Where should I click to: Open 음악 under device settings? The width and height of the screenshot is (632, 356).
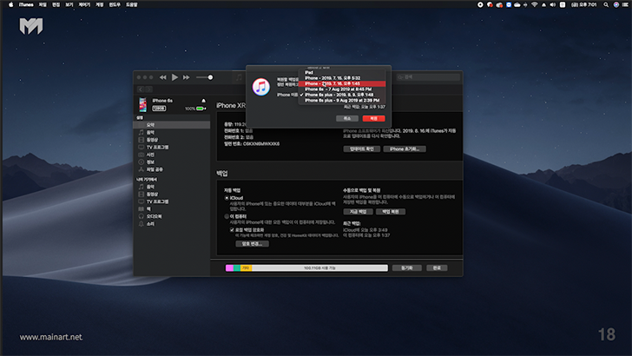pyautogui.click(x=172, y=132)
